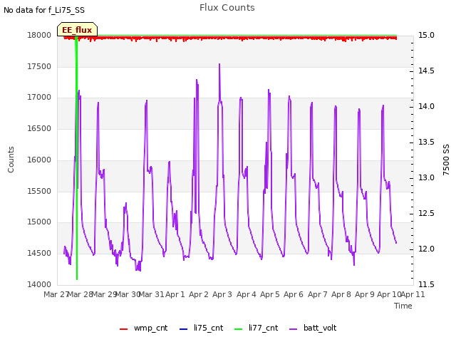The image size is (456, 342).
Task: Click the 15000 y-axis tick label
Action: [x=39, y=222]
